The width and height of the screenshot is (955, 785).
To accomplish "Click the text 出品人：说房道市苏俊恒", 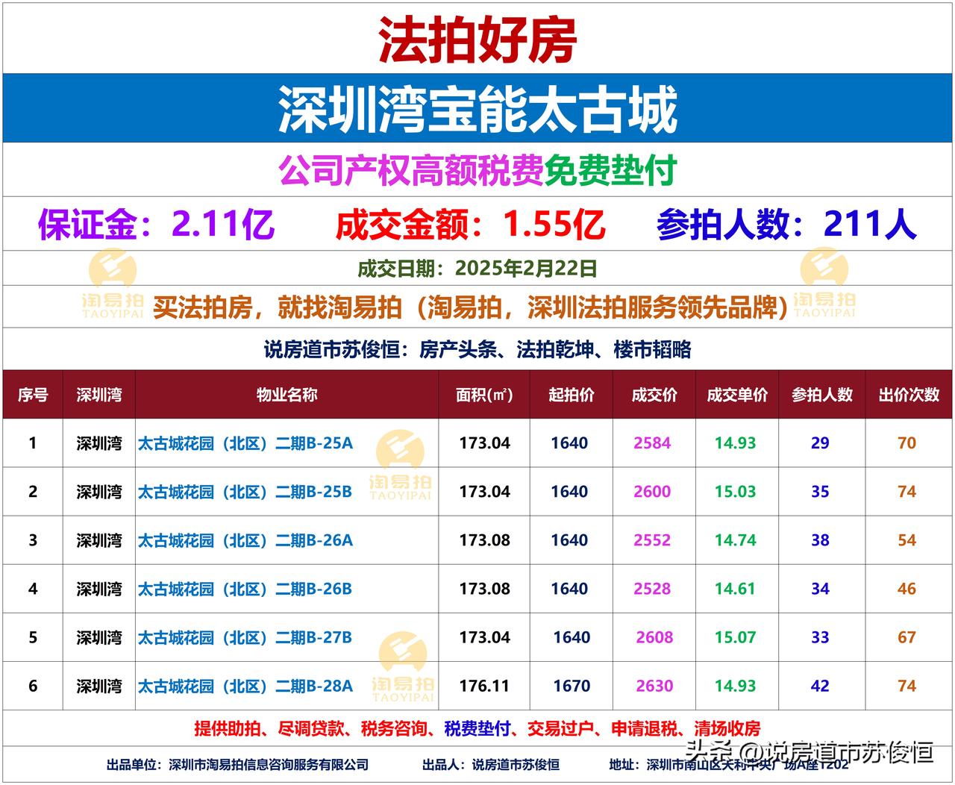I will [491, 765].
